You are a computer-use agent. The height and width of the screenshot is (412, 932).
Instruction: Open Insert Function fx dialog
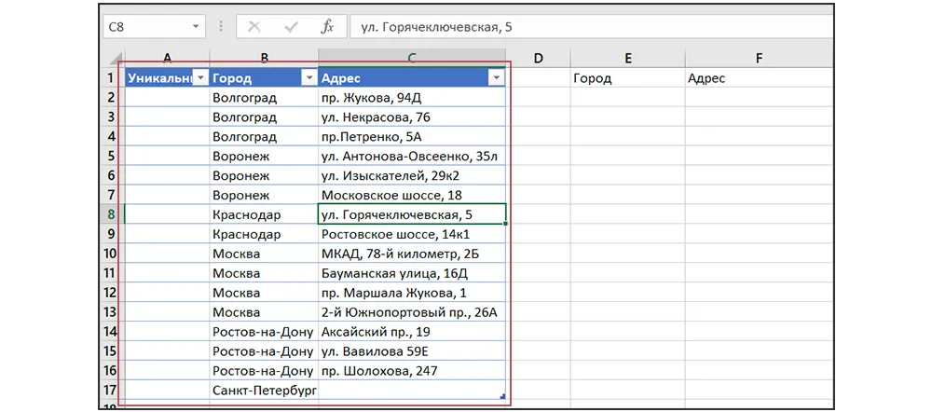(x=327, y=27)
